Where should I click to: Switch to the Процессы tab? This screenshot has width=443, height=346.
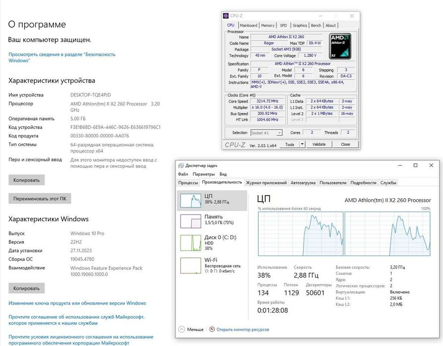[x=188, y=183]
